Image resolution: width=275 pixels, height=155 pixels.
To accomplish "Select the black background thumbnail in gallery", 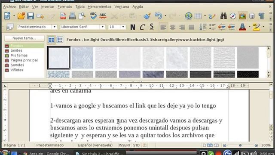I will point(248,74).
